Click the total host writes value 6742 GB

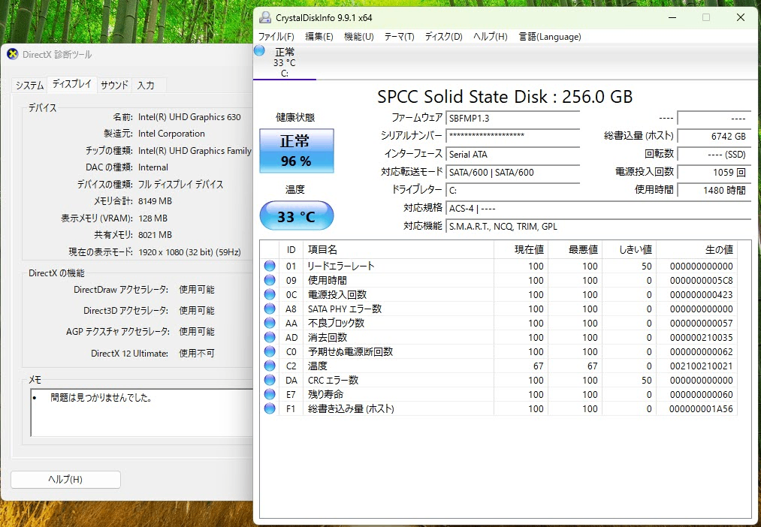[714, 136]
